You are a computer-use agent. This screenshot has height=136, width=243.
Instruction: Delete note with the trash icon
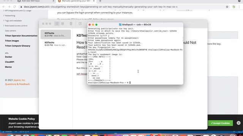[71, 23]
